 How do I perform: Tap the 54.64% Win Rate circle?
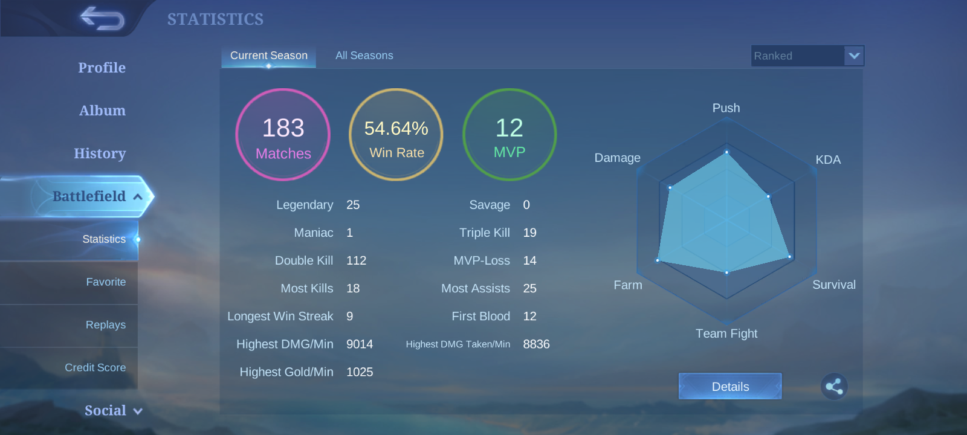pyautogui.click(x=396, y=135)
